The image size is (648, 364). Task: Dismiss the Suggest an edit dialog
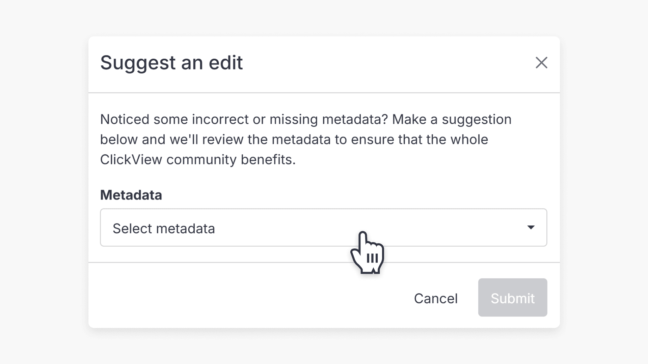[541, 63]
